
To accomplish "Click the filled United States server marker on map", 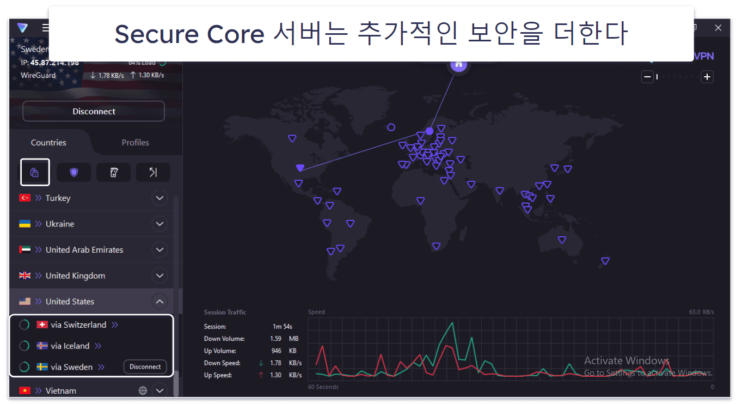I will click(x=299, y=167).
